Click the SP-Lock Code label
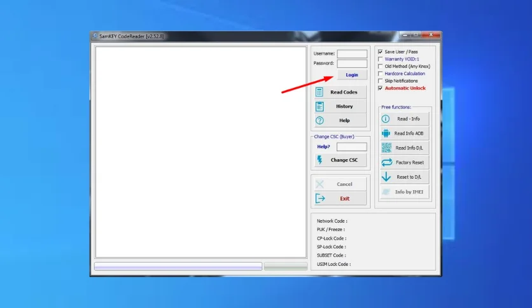532x308 pixels. [x=332, y=247]
